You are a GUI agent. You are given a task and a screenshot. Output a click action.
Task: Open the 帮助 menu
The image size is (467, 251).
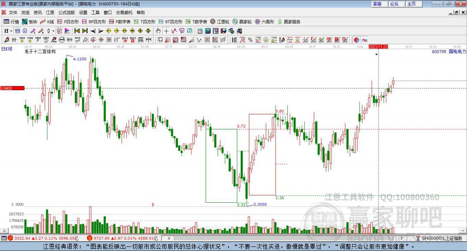(x=140, y=12)
